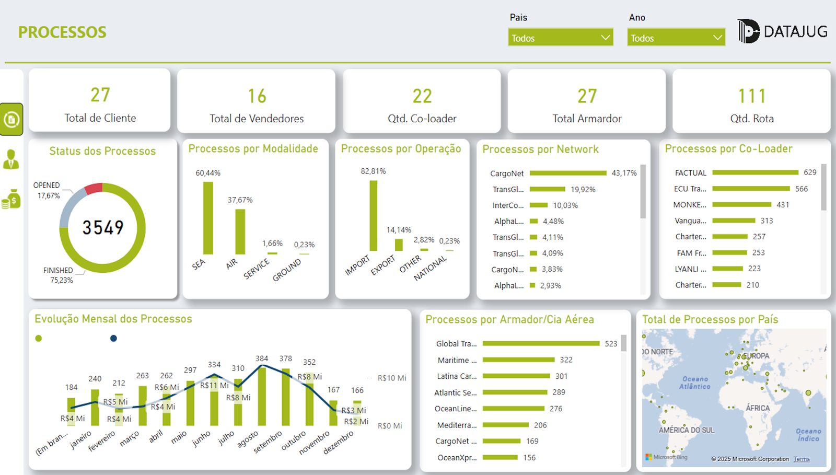Click the green legend dot in Evolução Mensal
The height and width of the screenshot is (475, 836).
coord(38,339)
